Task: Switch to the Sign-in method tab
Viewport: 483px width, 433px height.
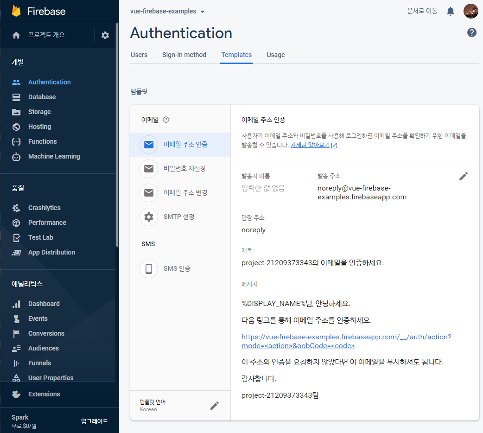Action: tap(184, 55)
